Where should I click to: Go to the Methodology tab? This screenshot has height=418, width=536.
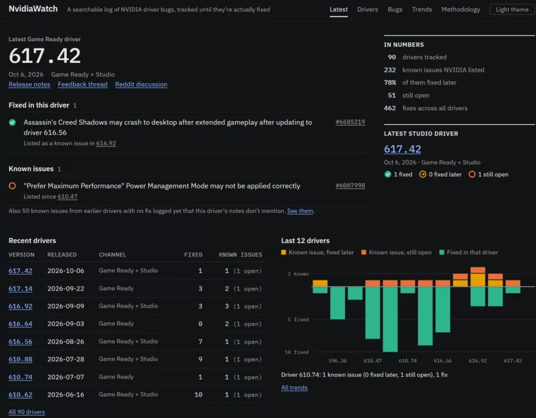tap(460, 9)
